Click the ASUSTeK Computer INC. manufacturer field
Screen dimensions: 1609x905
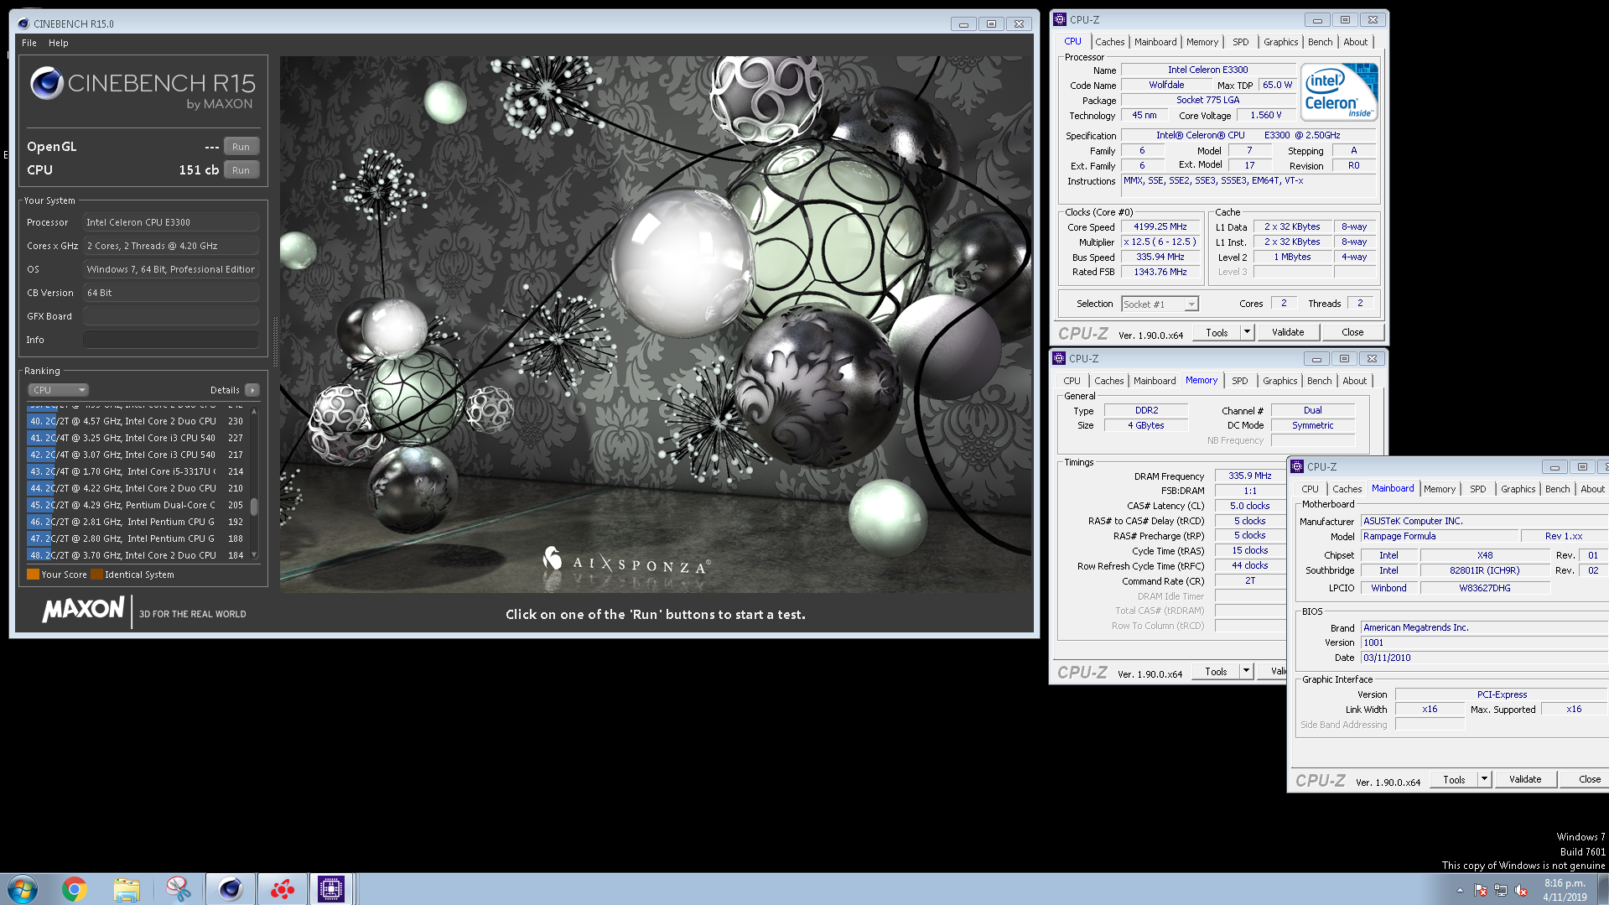coord(1484,521)
